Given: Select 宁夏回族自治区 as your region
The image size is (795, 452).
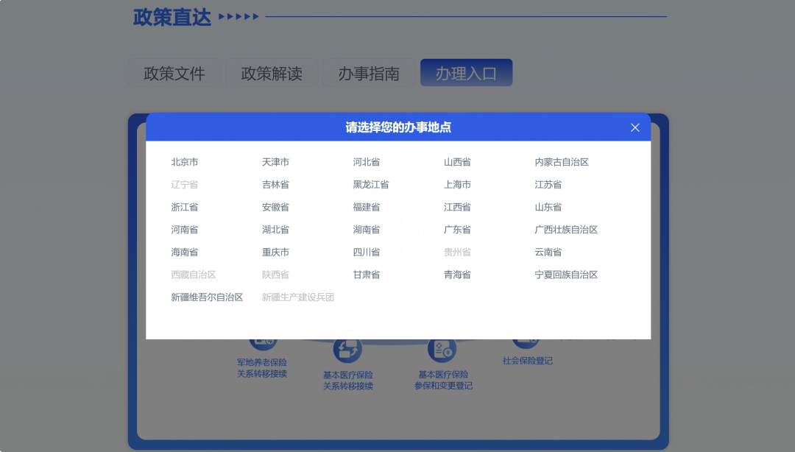Looking at the screenshot, I should point(566,274).
